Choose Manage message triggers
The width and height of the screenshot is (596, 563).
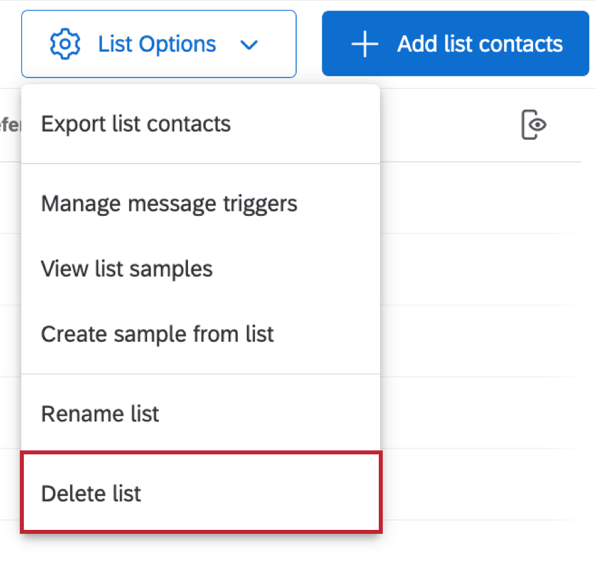point(169,203)
